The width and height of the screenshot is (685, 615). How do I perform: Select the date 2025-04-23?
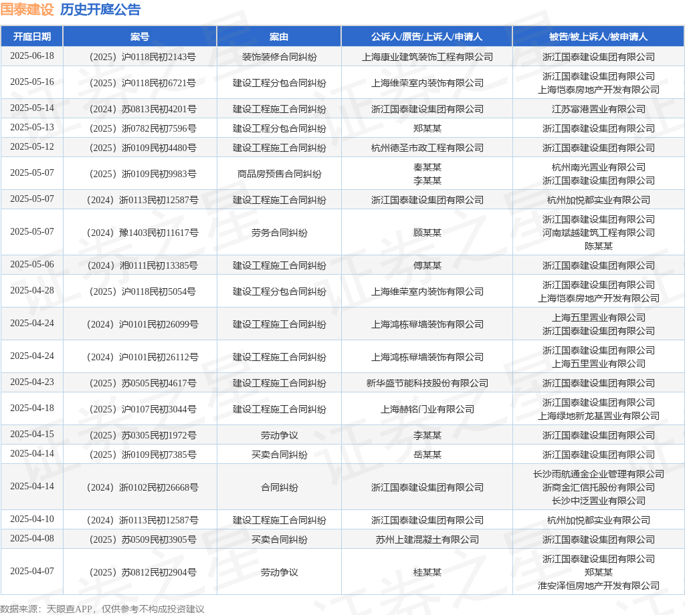pyautogui.click(x=32, y=382)
